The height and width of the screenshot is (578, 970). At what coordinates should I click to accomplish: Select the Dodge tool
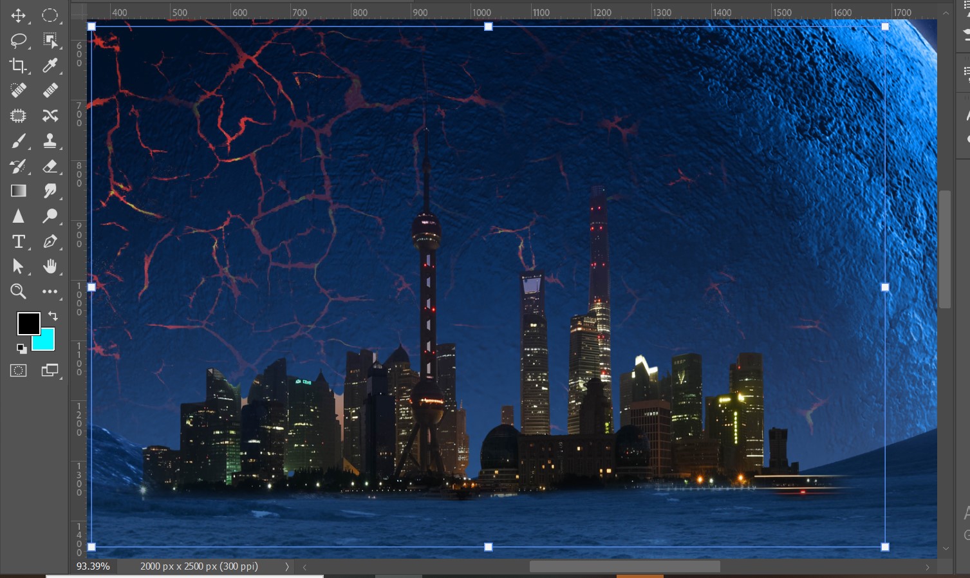[x=50, y=216]
